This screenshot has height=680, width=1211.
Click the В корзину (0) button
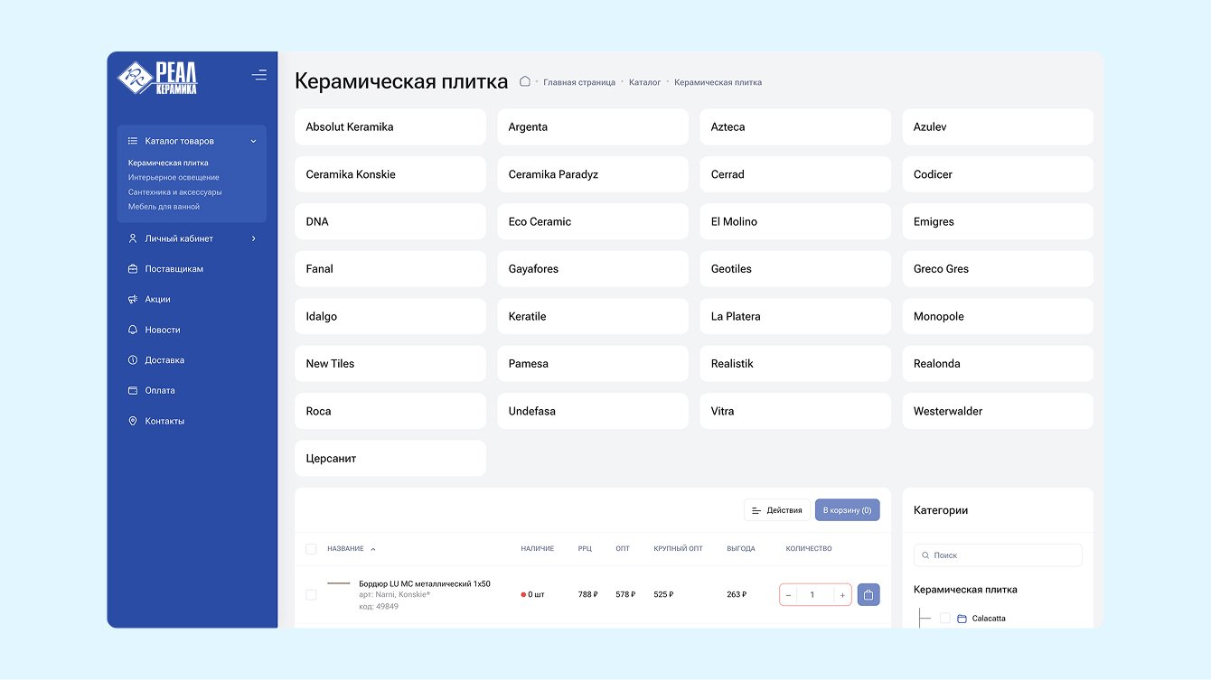pyautogui.click(x=847, y=510)
